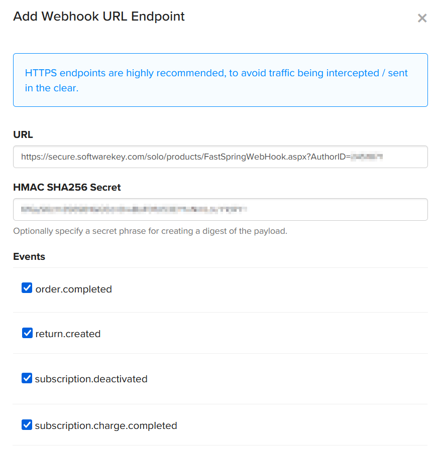Screen dimensions: 434x449
Task: Click the "URL" field label
Action: point(23,135)
